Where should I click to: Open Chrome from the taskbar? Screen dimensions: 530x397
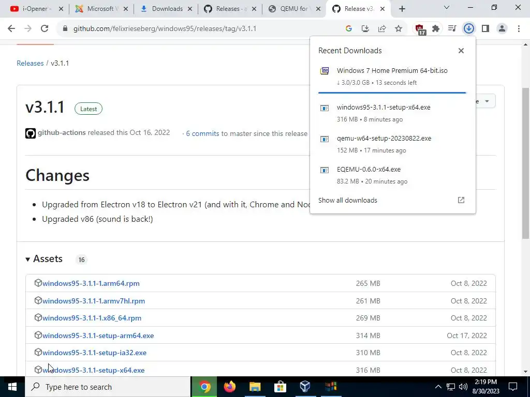click(x=204, y=387)
